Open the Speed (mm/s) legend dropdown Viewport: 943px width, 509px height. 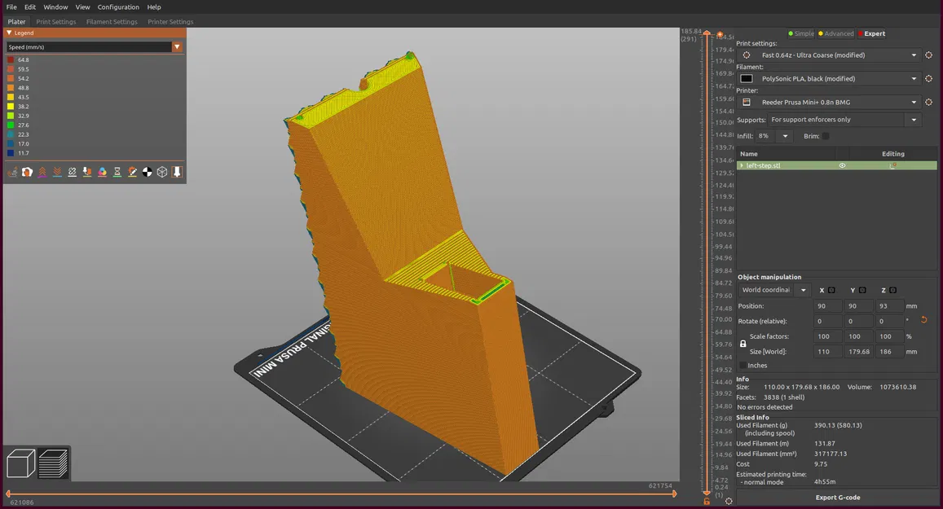pyautogui.click(x=94, y=47)
